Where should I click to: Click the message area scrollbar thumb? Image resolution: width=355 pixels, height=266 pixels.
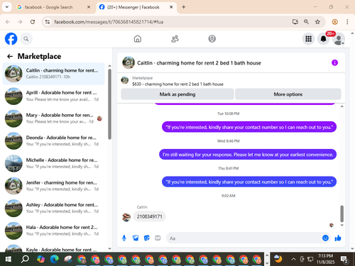pyautogui.click(x=342, y=214)
